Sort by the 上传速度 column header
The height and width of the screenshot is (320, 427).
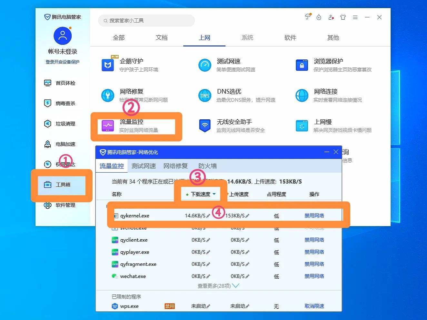point(239,194)
